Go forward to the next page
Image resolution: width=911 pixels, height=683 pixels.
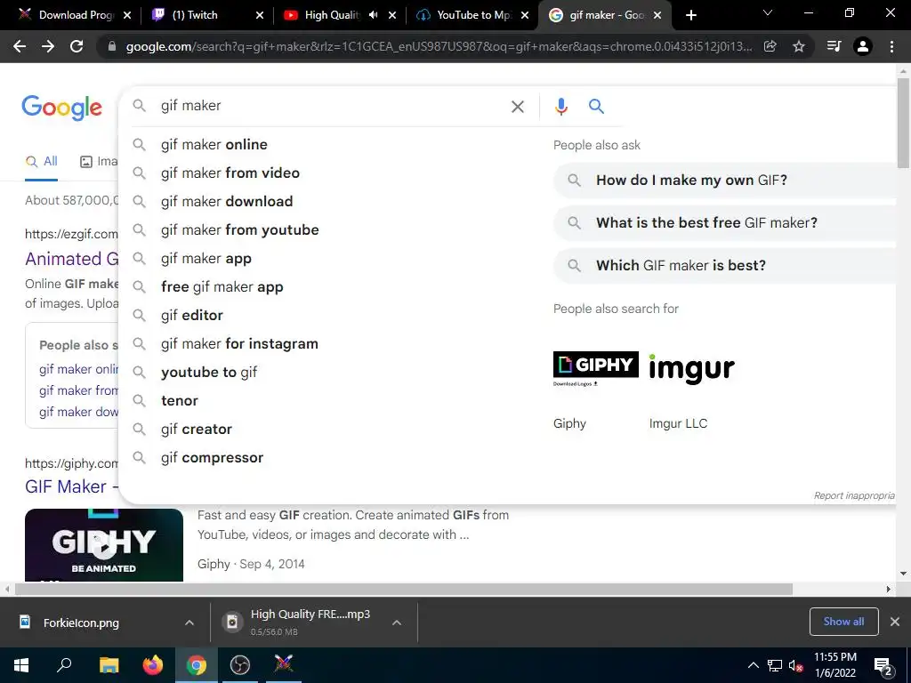48,46
